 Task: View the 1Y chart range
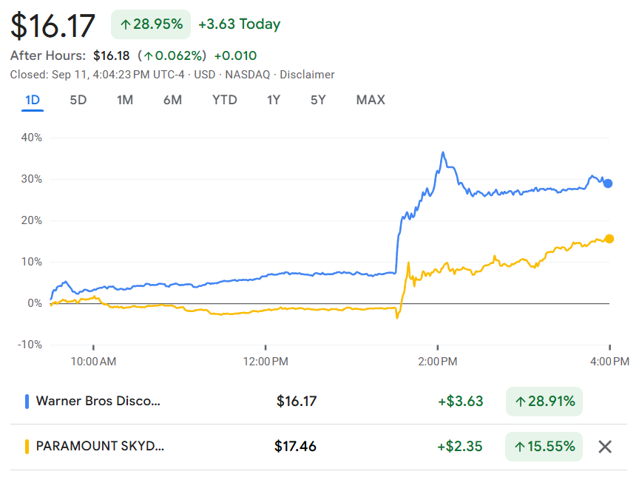point(274,100)
